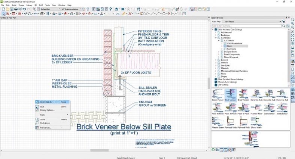
Task: Expand the Materials tree node
Action: click(x=216, y=68)
